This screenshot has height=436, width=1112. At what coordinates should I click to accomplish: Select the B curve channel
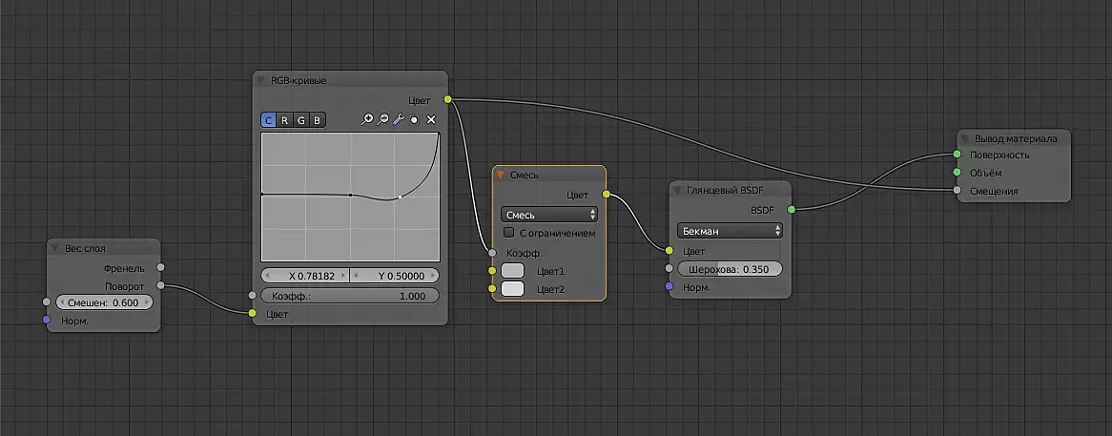click(x=317, y=120)
